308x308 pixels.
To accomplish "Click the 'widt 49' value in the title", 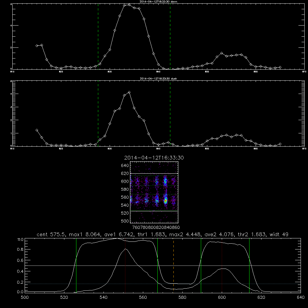I will point(279,234).
